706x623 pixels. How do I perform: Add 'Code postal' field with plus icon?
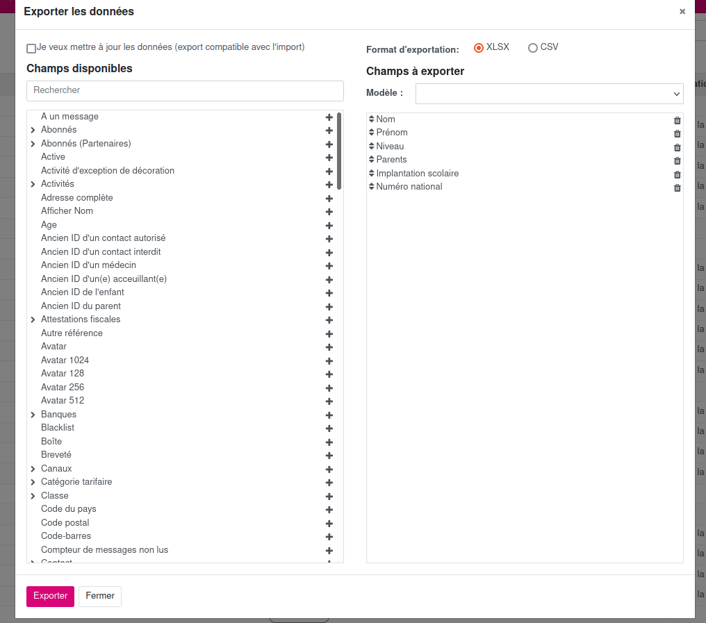[x=329, y=524]
